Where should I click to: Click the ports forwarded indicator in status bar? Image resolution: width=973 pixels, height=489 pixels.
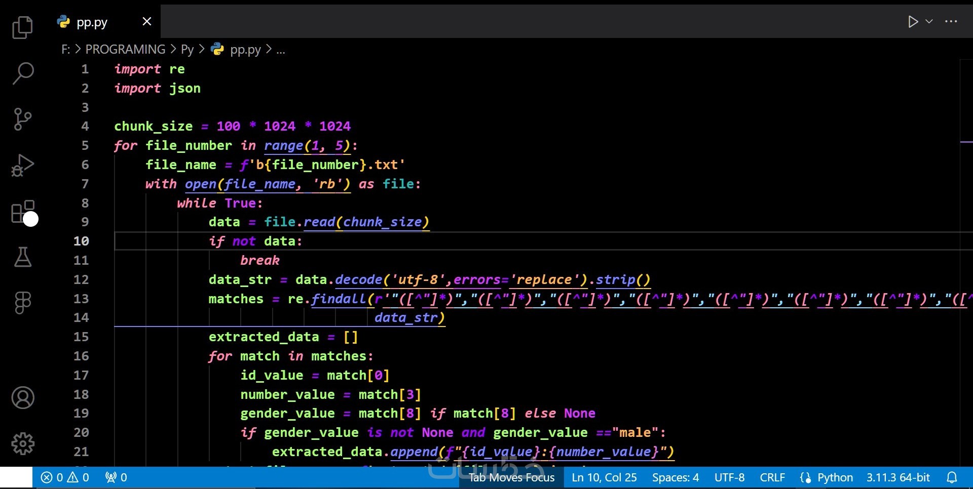coord(116,477)
